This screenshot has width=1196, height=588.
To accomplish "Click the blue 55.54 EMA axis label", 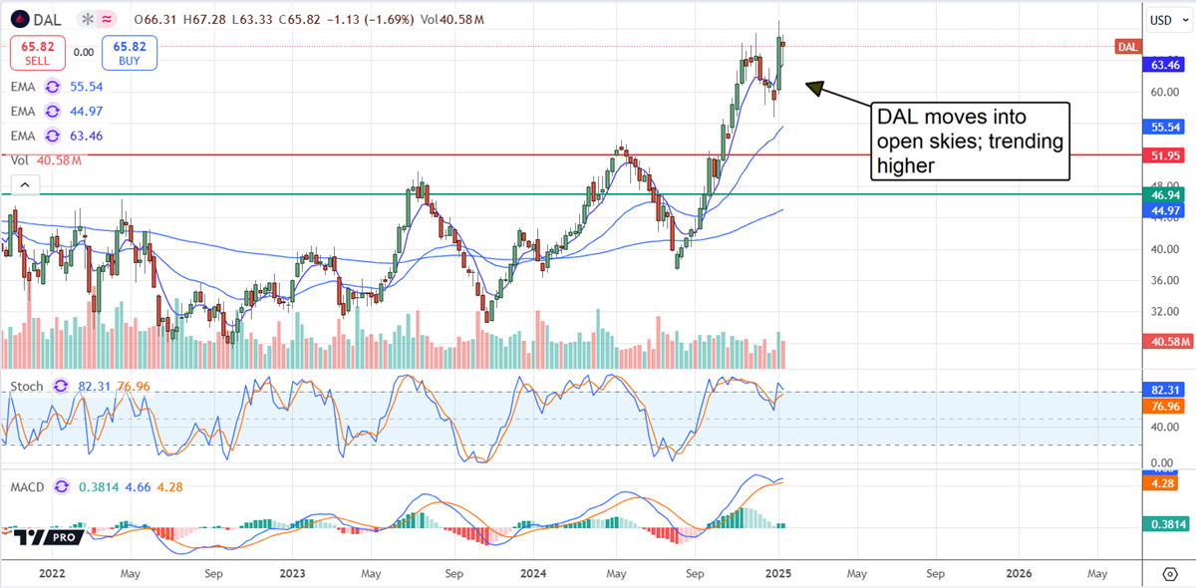I will pyautogui.click(x=1166, y=128).
